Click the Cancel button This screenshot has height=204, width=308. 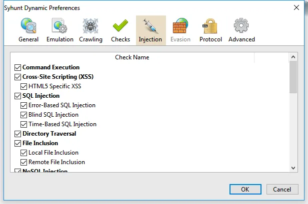(x=282, y=190)
